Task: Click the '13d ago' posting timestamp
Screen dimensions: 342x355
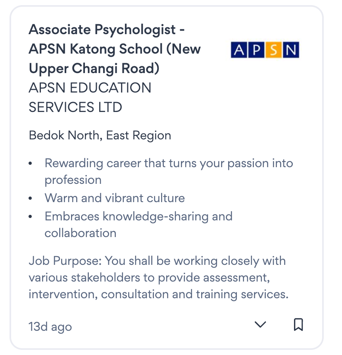Action: click(50, 327)
